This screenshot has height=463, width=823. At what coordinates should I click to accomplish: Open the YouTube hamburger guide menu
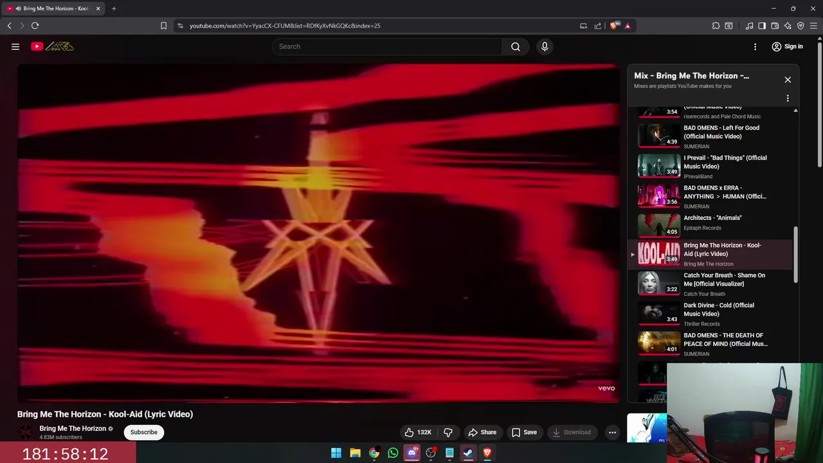point(15,46)
